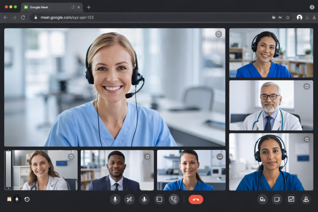
Task: Click the circular icon on main speaker's video
Action: (219, 34)
